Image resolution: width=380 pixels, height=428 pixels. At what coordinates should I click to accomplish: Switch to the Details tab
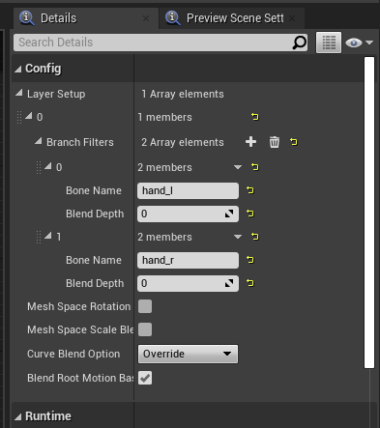click(x=86, y=18)
